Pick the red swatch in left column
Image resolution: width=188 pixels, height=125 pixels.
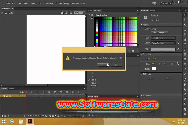click(97, 33)
